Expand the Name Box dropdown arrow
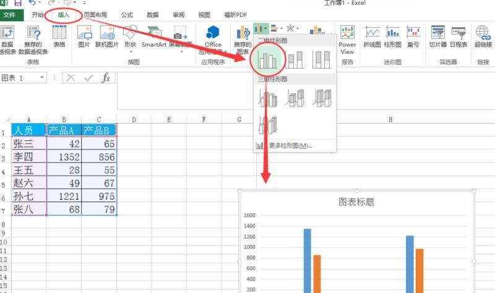This screenshot has width=495, height=293. (42, 78)
